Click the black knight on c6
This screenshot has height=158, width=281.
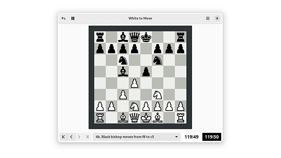pyautogui.click(x=123, y=60)
